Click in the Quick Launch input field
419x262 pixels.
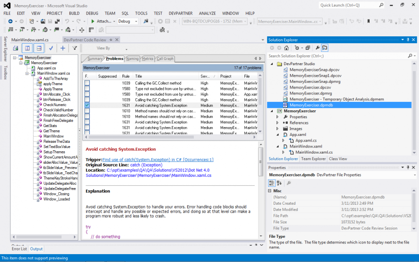(349, 5)
